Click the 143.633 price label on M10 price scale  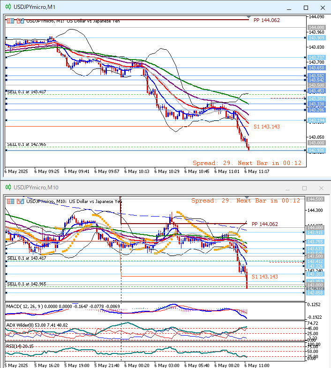(315, 249)
